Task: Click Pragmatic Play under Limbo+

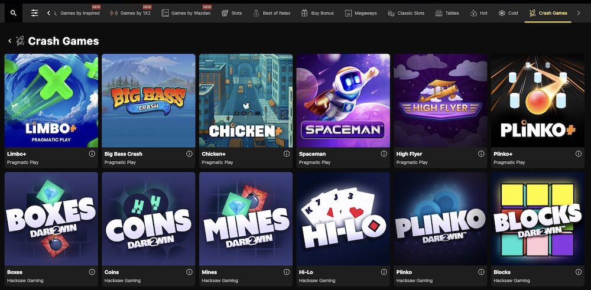Action: point(22,162)
